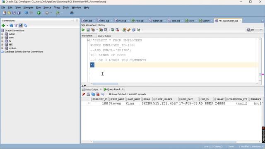Click the To Upper/Lower/InitCap icon
Viewport: 265px width, 149px height.
139,30
